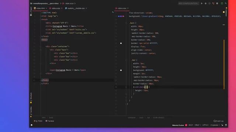Click the red phone icon in the top toolbar

[213, 3]
